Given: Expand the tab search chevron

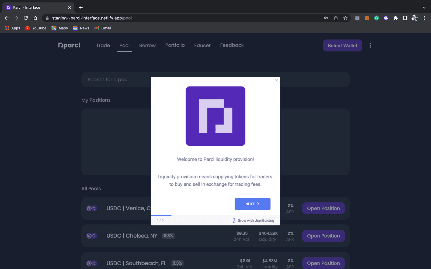Looking at the screenshot, I should [x=424, y=8].
